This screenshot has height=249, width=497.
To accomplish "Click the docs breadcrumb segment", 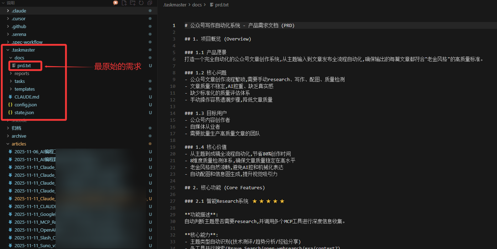I will [197, 5].
